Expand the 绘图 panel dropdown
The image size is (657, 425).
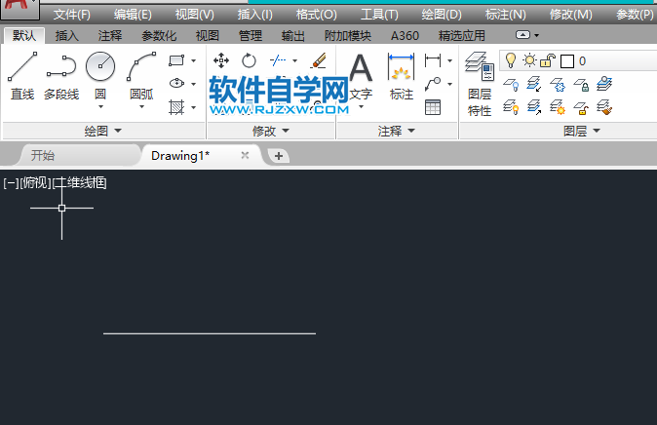point(103,131)
